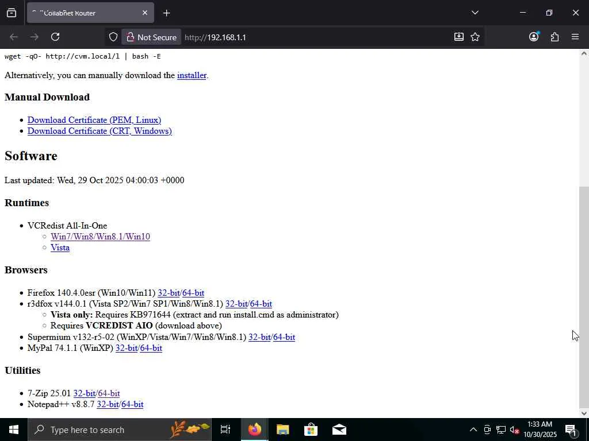Image resolution: width=589 pixels, height=441 pixels.
Task: Expand the list all tabs chevron
Action: (x=475, y=13)
